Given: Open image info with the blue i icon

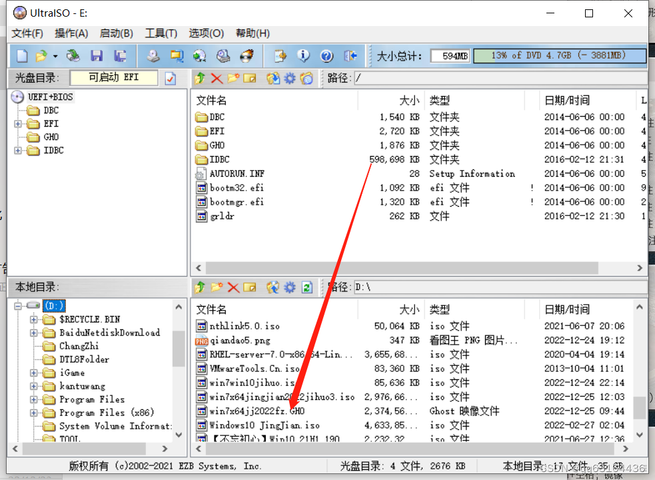Looking at the screenshot, I should 303,55.
